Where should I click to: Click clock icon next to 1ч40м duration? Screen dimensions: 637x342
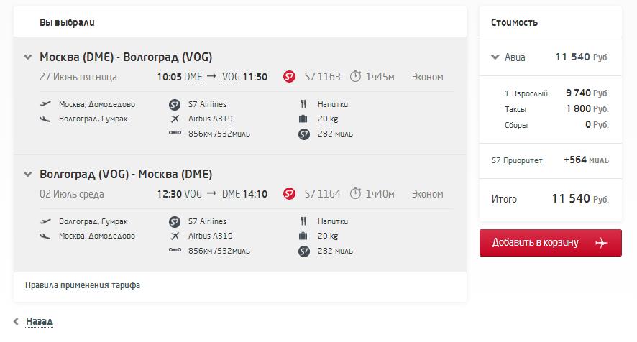tap(355, 193)
